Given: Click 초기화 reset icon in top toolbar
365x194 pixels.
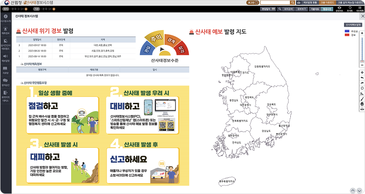Looking at the screenshot, I should coord(350,8).
